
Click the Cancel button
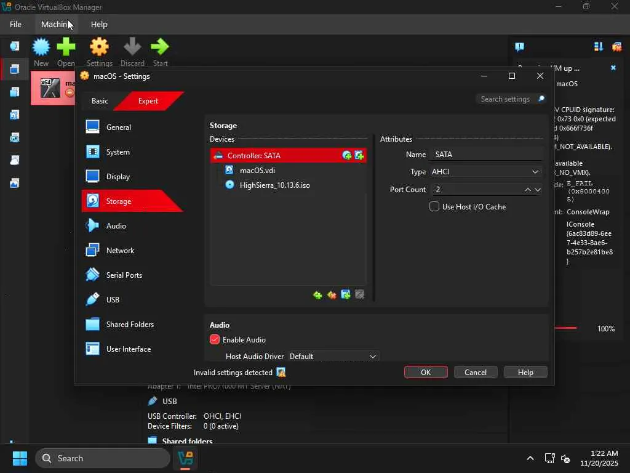point(476,373)
